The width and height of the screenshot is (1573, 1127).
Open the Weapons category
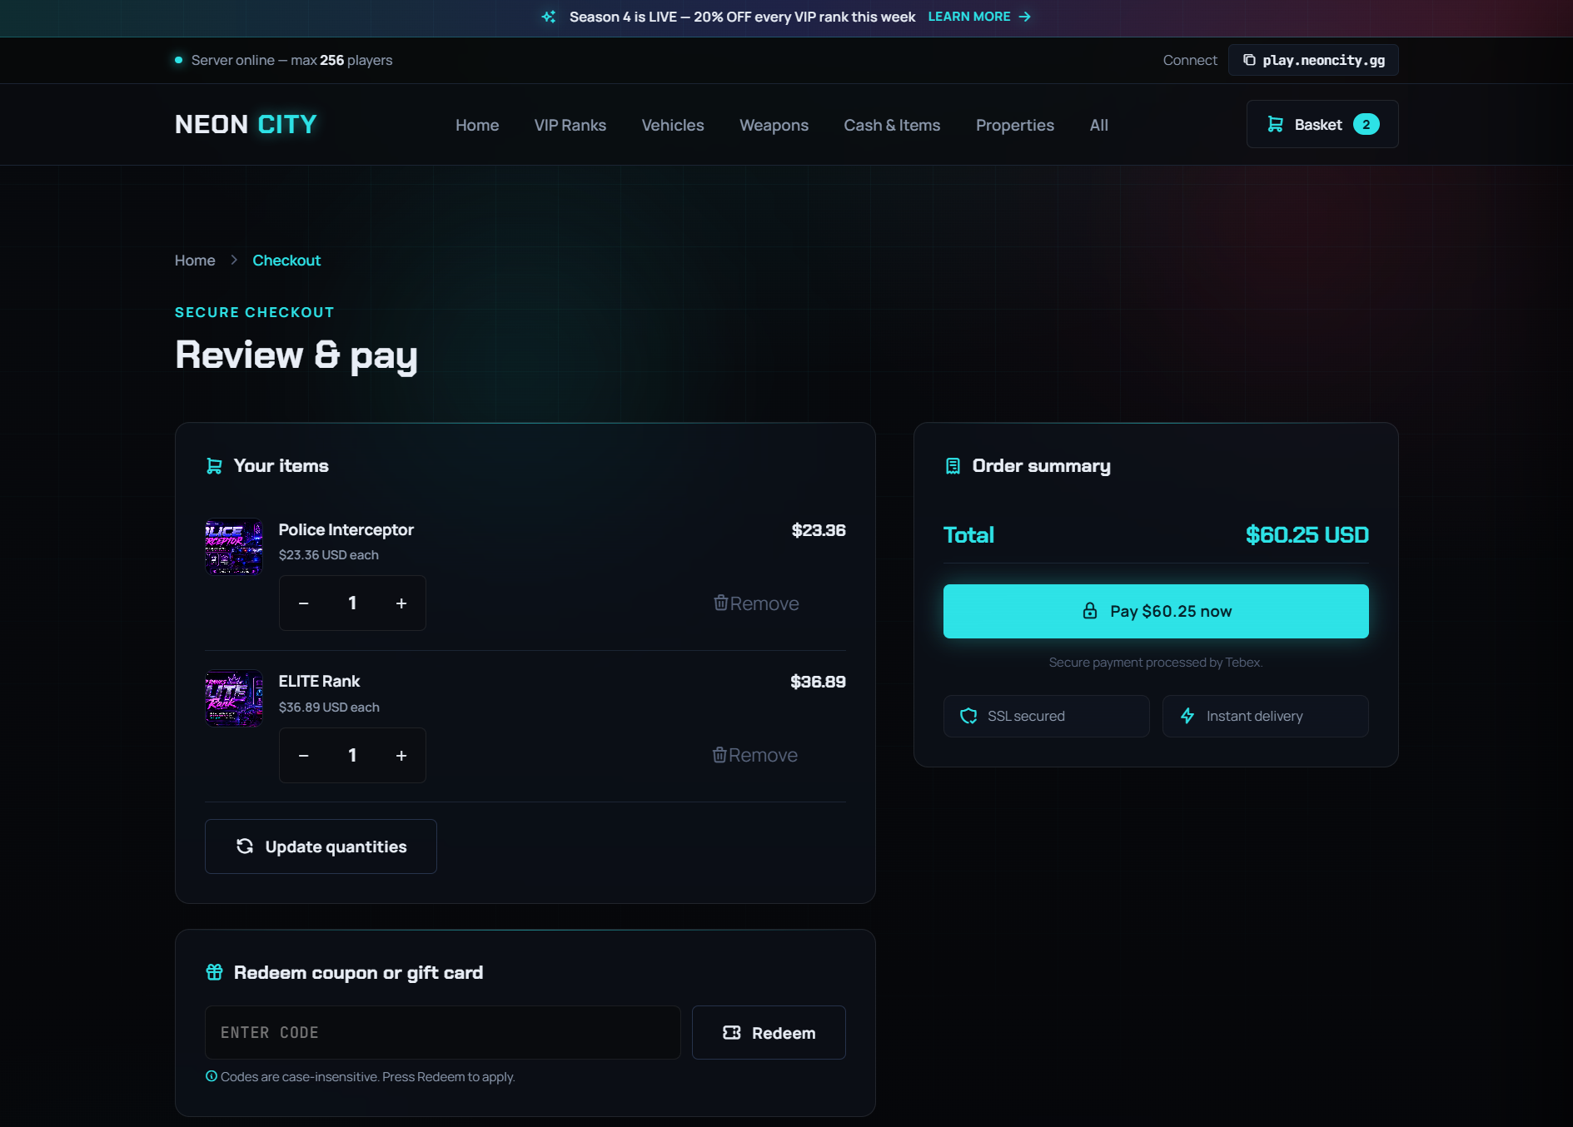click(774, 125)
